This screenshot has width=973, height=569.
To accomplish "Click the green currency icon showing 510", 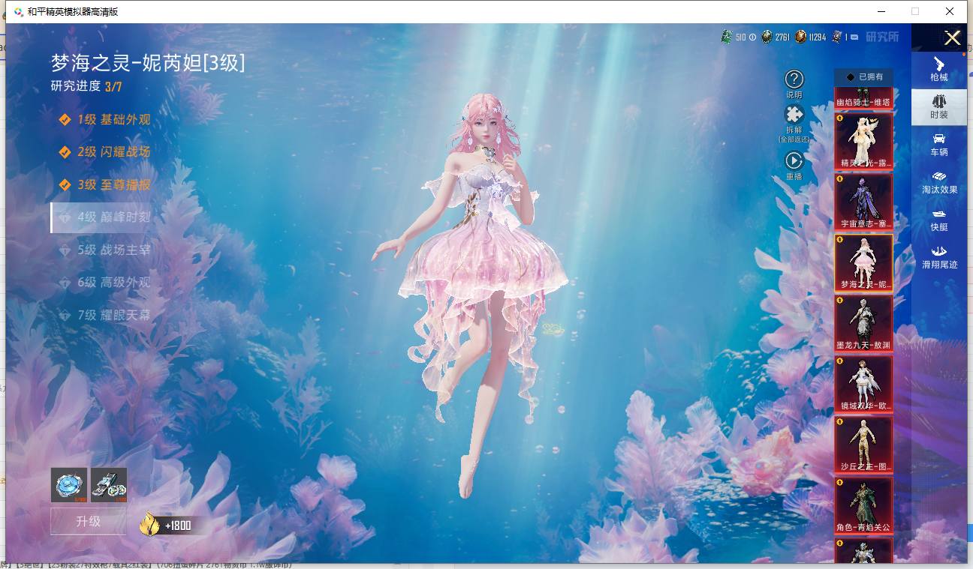I will point(726,37).
